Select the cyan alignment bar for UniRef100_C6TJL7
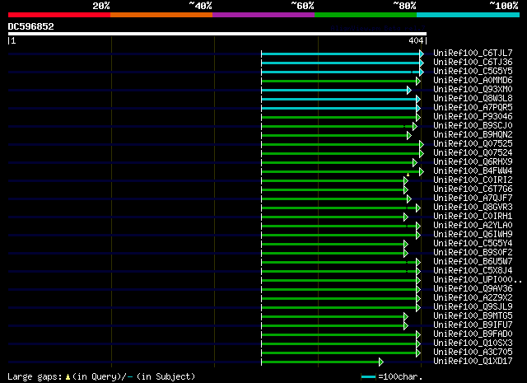 tap(343, 54)
